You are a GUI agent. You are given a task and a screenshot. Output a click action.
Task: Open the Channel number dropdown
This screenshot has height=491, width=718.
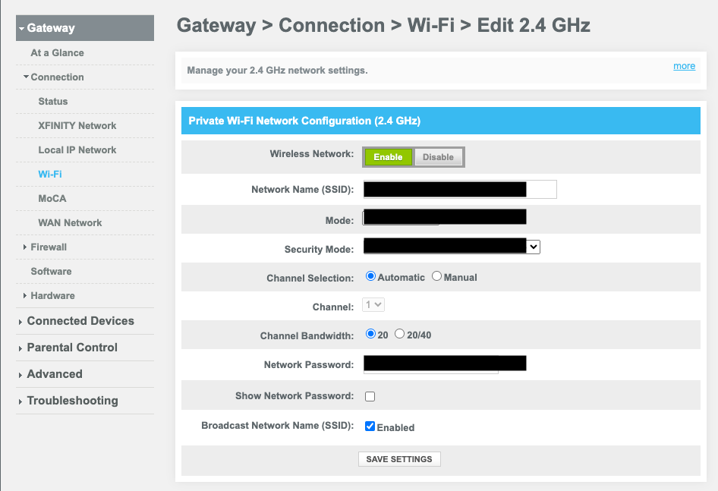point(374,305)
